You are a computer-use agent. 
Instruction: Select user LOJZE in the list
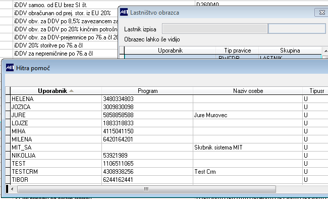[x=20, y=123]
